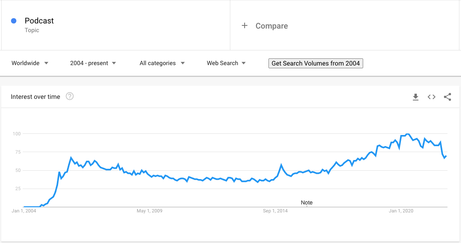This screenshot has width=461, height=243.
Task: Download the interest over time CSV
Action: (x=416, y=97)
